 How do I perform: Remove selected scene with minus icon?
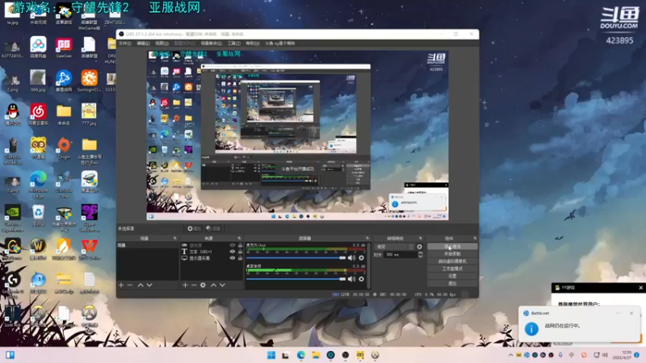[x=130, y=285]
